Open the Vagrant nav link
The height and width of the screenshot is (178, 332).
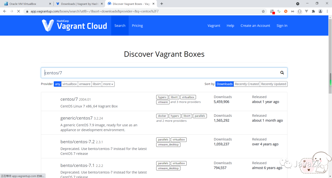click(x=214, y=26)
